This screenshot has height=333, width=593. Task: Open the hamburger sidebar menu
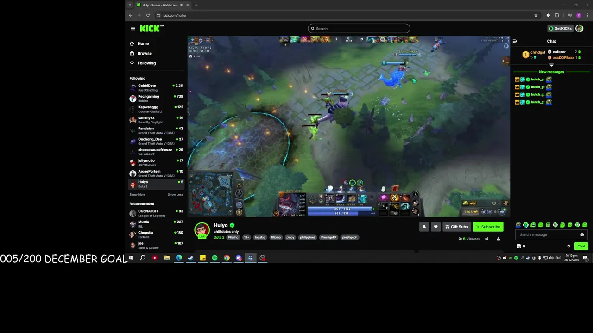pos(132,29)
